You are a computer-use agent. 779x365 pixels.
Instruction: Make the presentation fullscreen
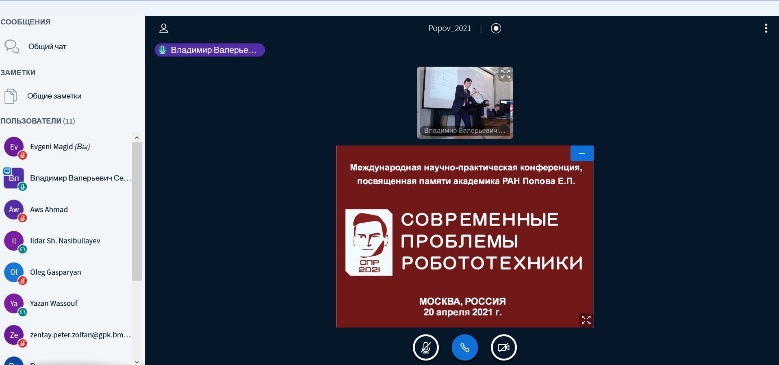pos(586,320)
